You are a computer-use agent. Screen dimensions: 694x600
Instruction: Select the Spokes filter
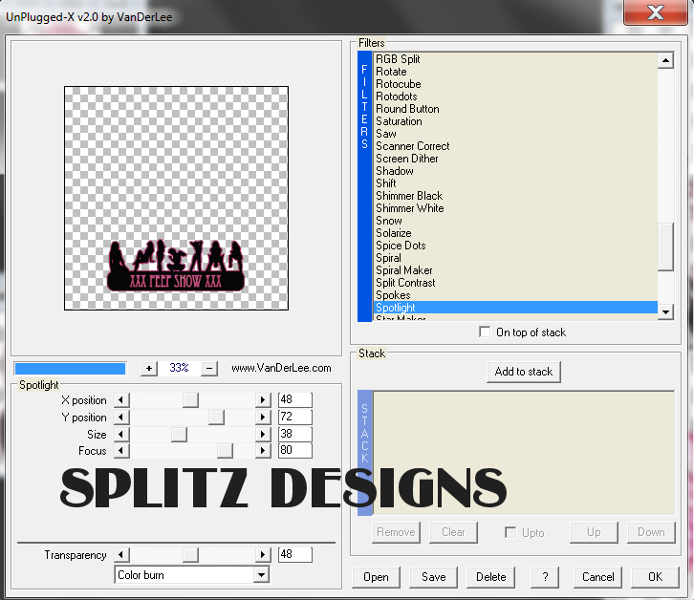click(515, 294)
